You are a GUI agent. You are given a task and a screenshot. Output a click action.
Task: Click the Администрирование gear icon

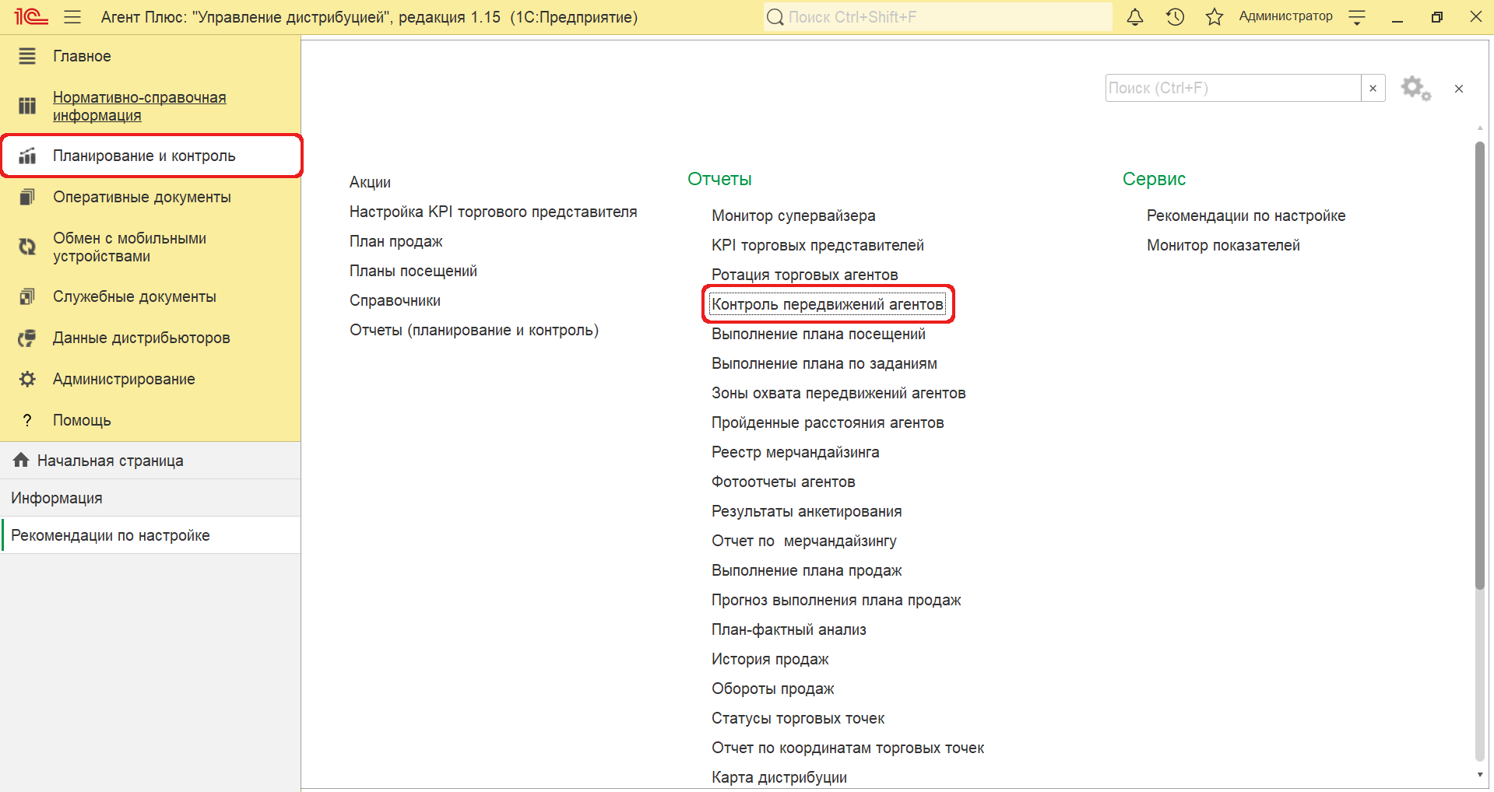tap(27, 379)
